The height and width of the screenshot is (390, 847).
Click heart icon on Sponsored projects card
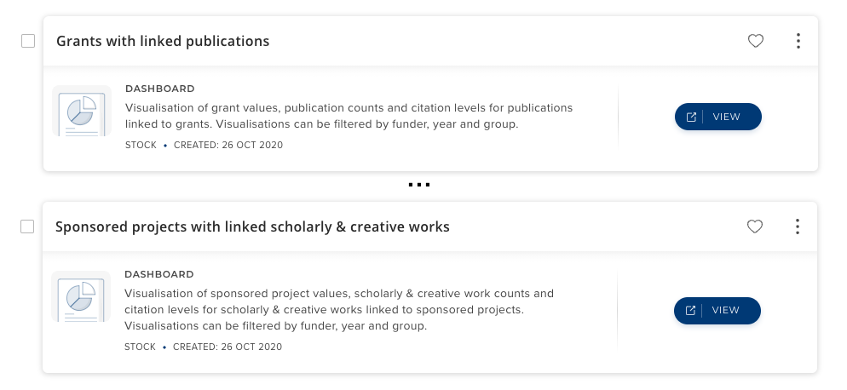pos(754,227)
